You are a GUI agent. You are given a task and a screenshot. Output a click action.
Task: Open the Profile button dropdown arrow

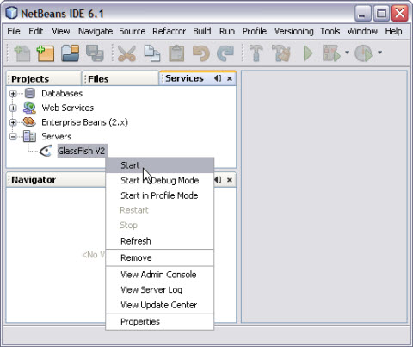pyautogui.click(x=379, y=53)
